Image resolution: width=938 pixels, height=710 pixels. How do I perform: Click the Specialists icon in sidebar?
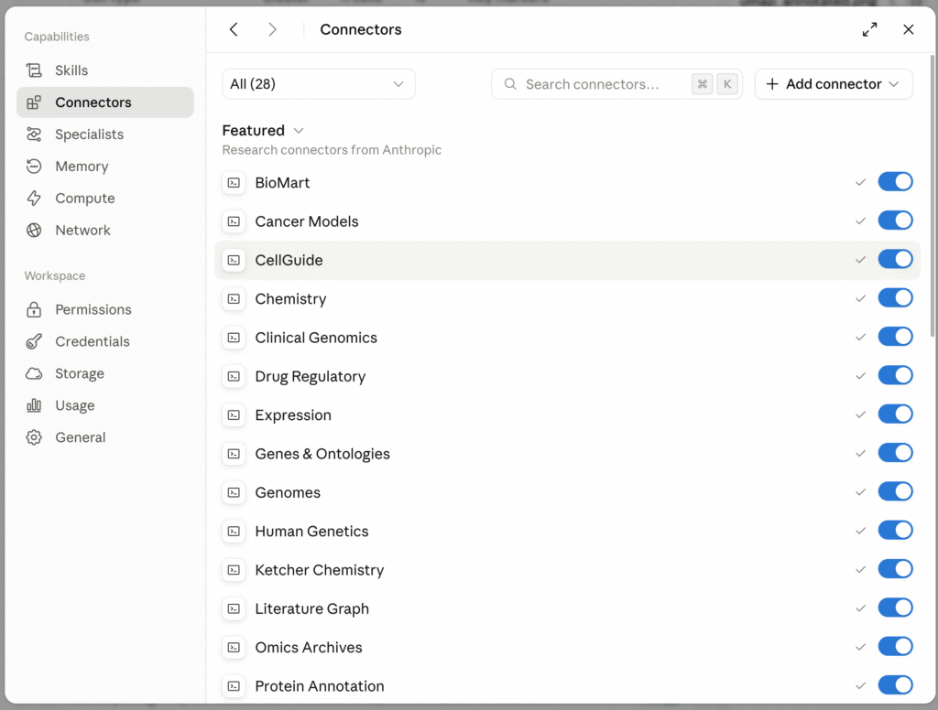[34, 134]
